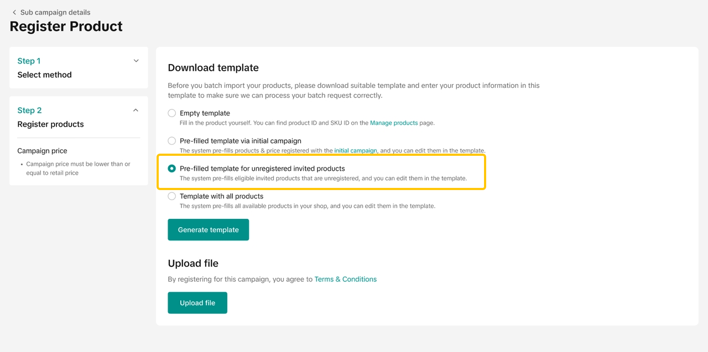Click the Upload file button
This screenshot has height=352, width=708.
point(197,303)
